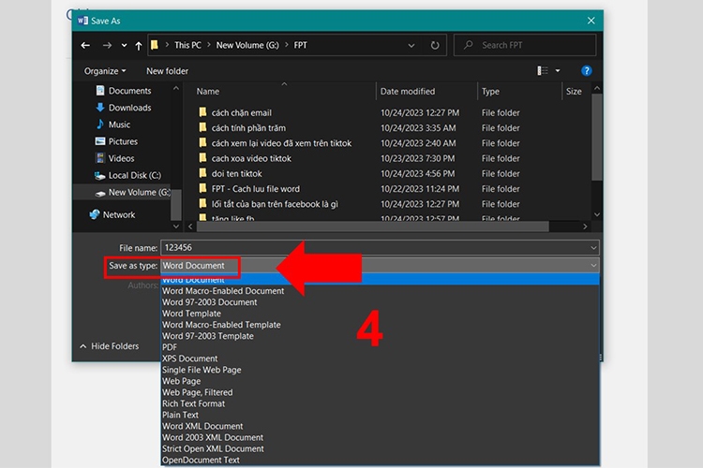Sort by the Date modified column
Image resolution: width=703 pixels, height=468 pixels.
click(x=408, y=92)
